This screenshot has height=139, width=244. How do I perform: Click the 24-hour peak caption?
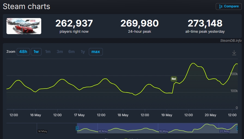(x=140, y=32)
